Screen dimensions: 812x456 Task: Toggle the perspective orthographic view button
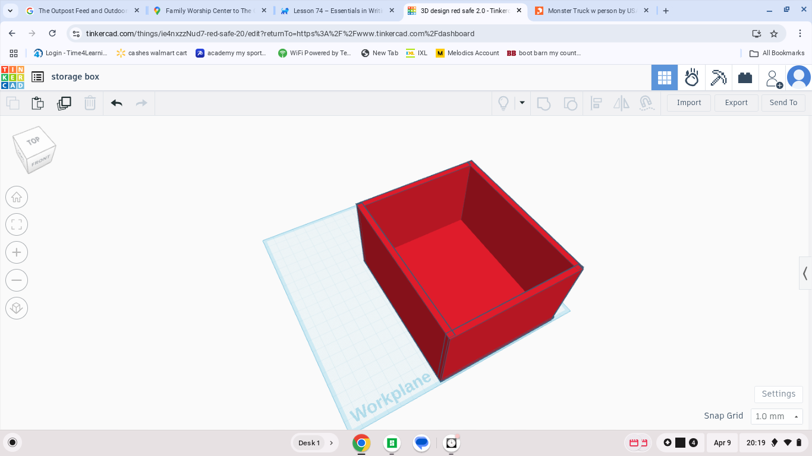click(17, 308)
